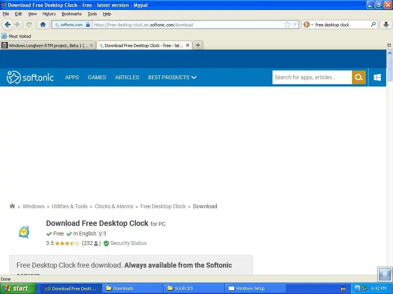Open the GAMES section
Screen dimensions: 393x294
[x=97, y=77]
